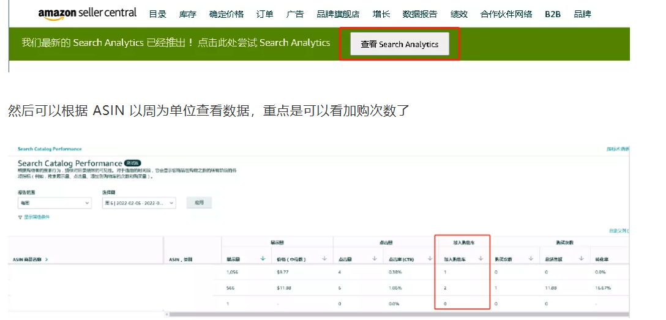This screenshot has height=320, width=666.
Task: Click the beta badge next to heading
Action: pyautogui.click(x=132, y=163)
